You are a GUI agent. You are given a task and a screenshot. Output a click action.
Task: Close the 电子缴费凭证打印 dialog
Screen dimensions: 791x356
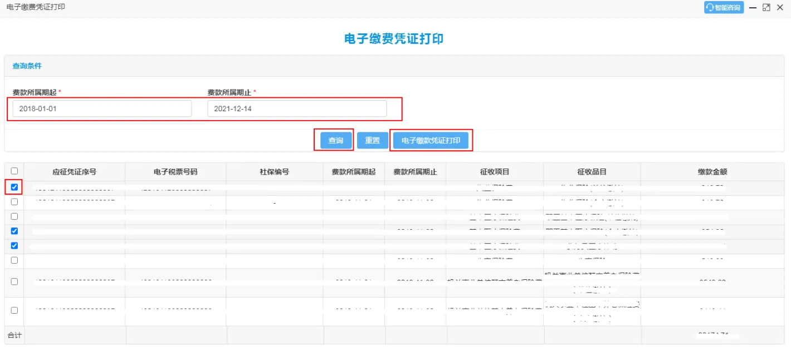780,7
